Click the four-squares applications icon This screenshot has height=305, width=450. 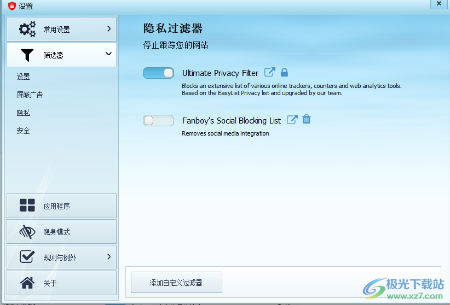coord(27,205)
